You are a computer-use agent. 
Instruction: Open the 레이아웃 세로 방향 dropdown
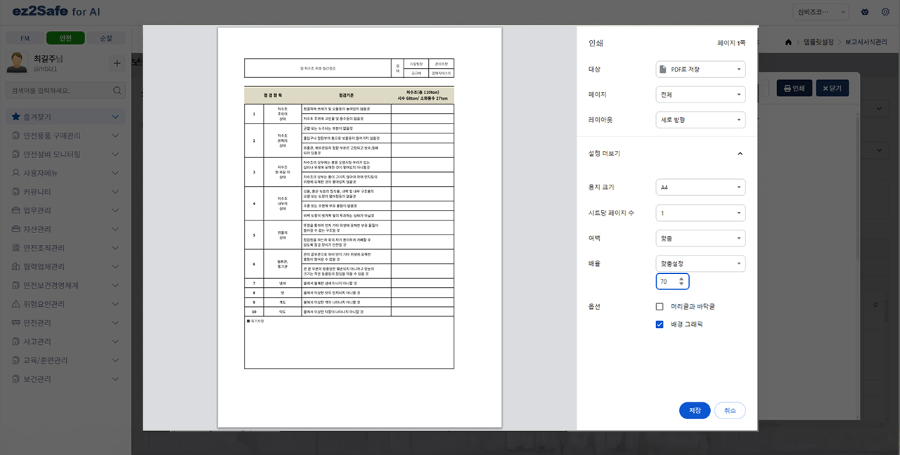tap(700, 120)
